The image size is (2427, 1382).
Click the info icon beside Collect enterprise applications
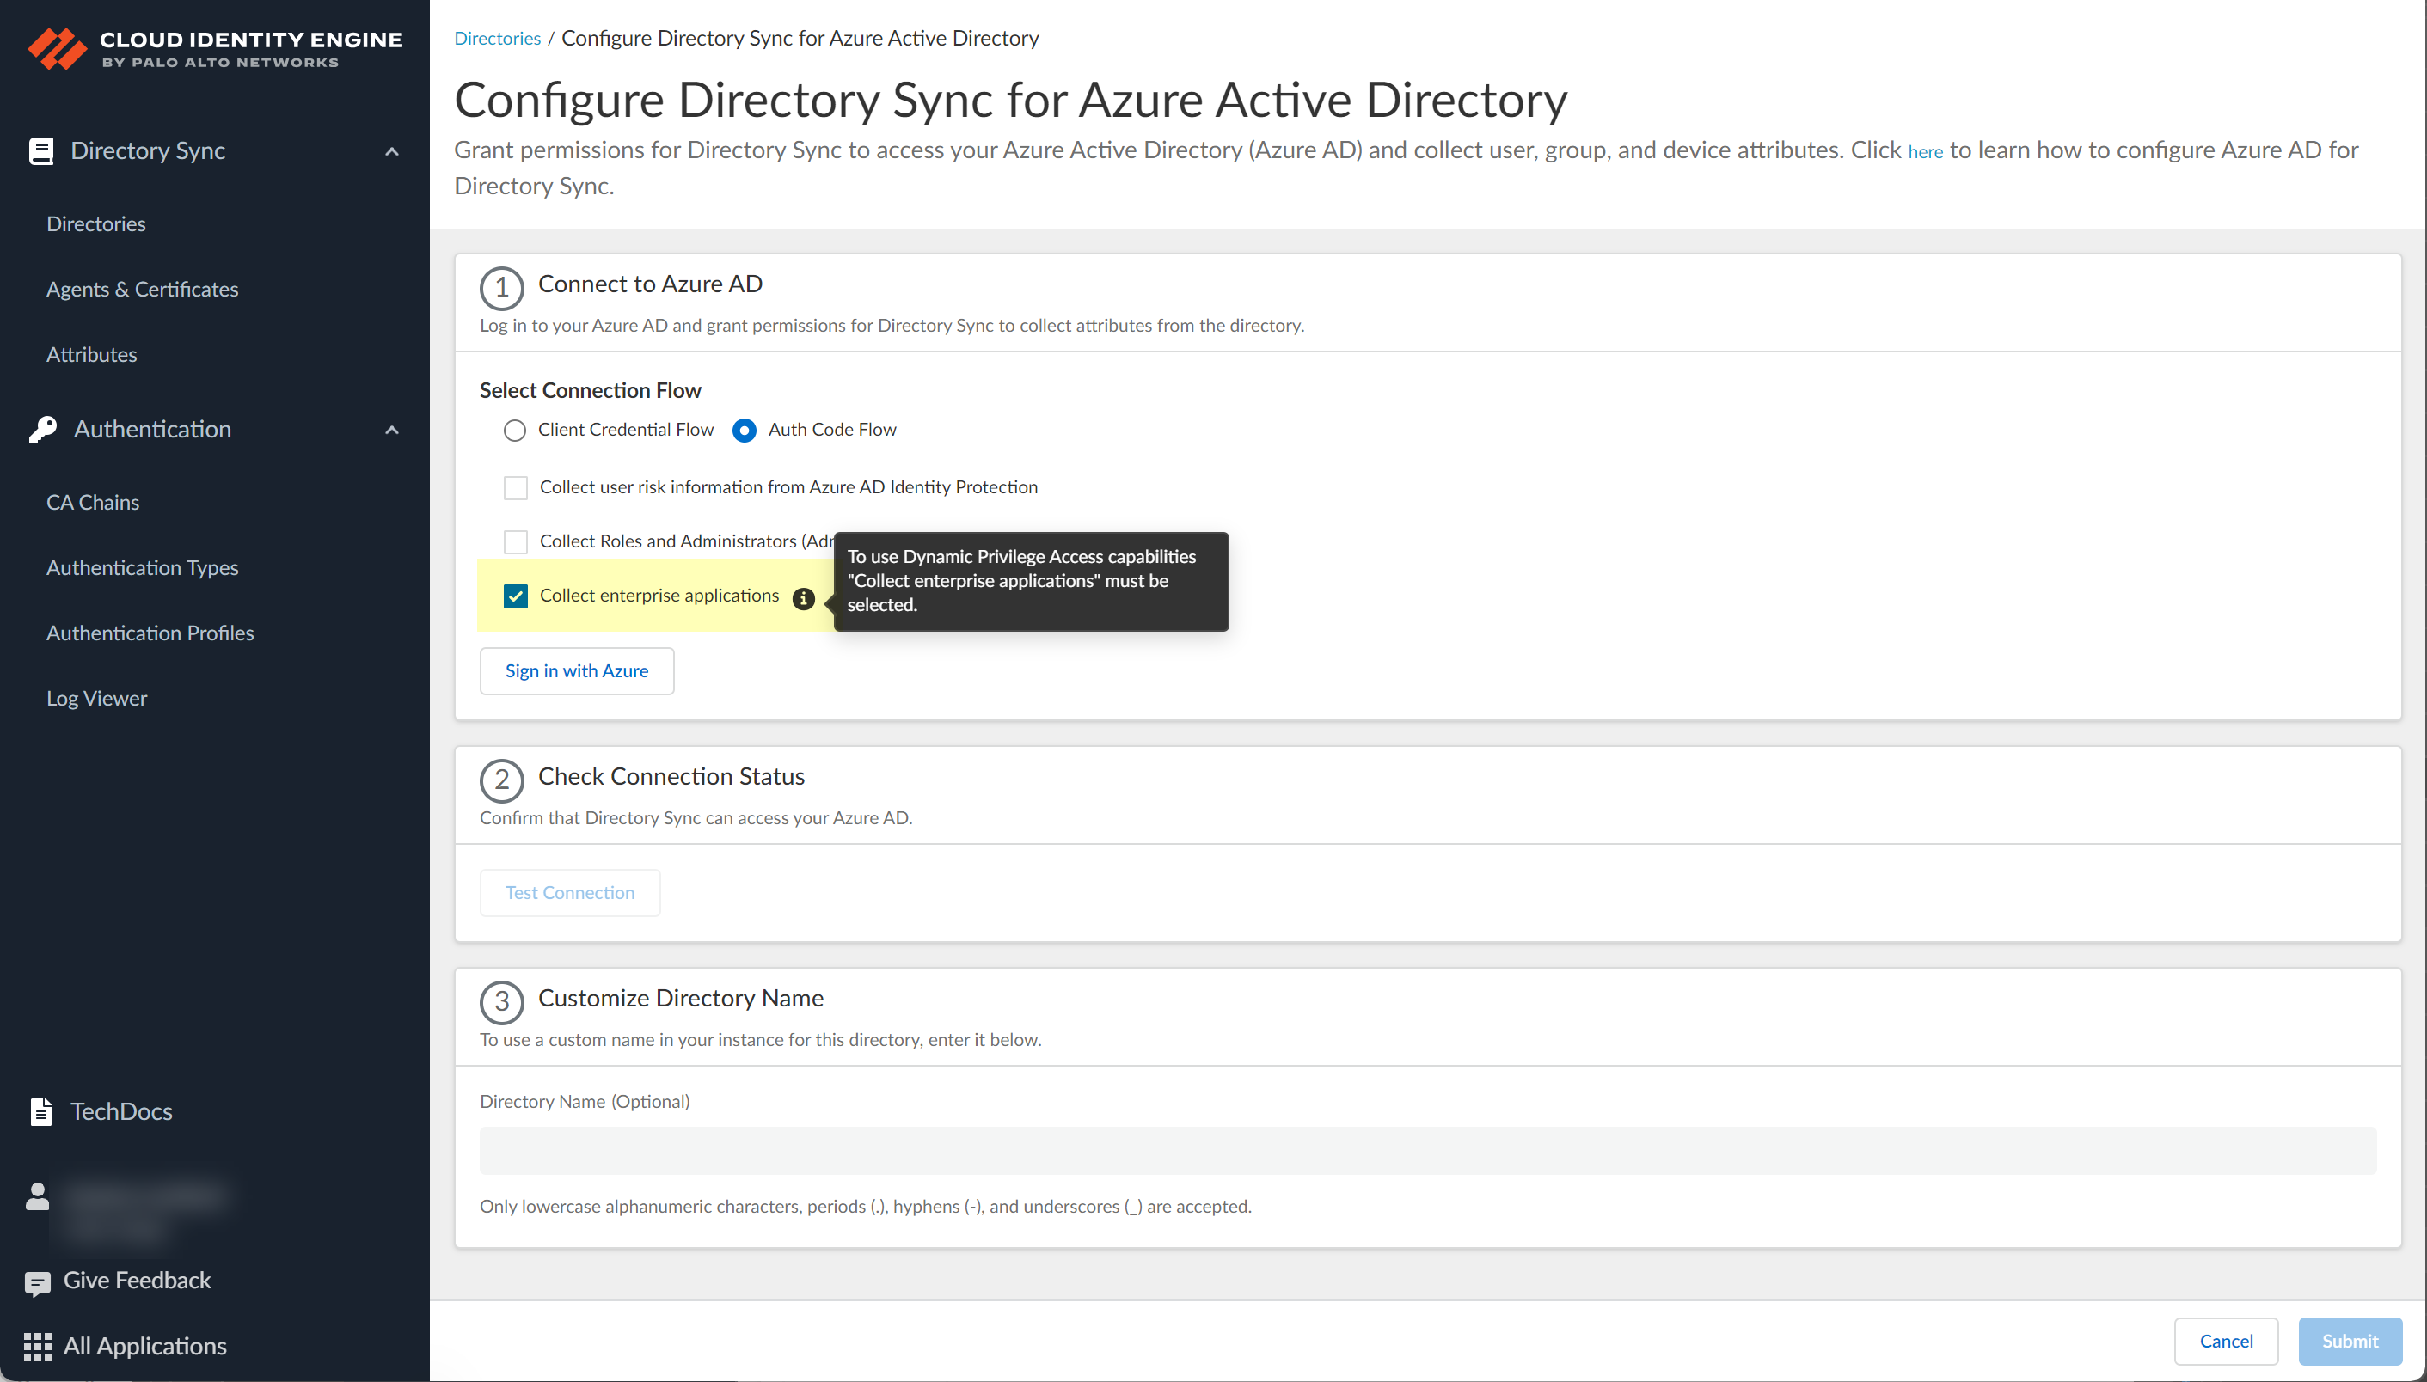point(803,598)
